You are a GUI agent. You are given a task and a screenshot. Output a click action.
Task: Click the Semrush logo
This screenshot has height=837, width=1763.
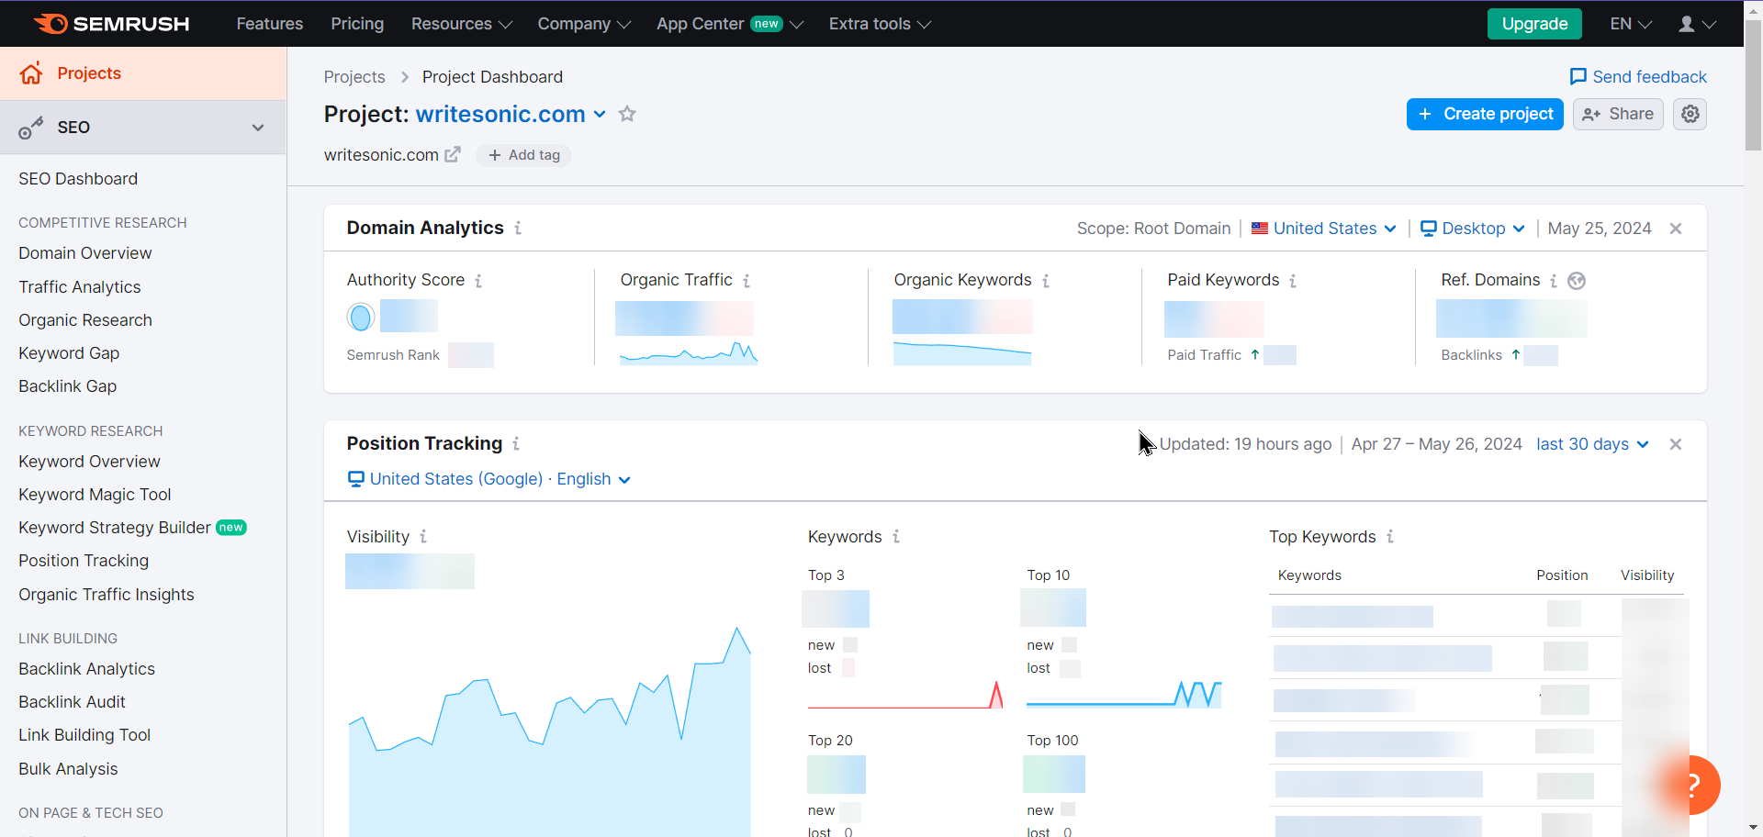pyautogui.click(x=111, y=24)
